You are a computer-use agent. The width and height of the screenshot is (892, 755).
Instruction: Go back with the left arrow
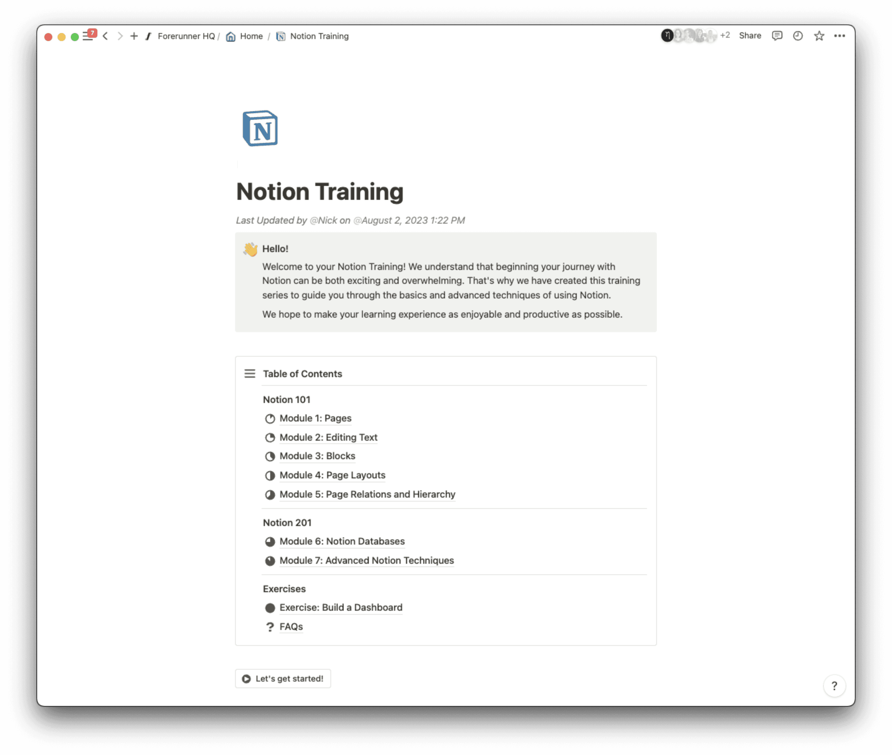pyautogui.click(x=105, y=36)
